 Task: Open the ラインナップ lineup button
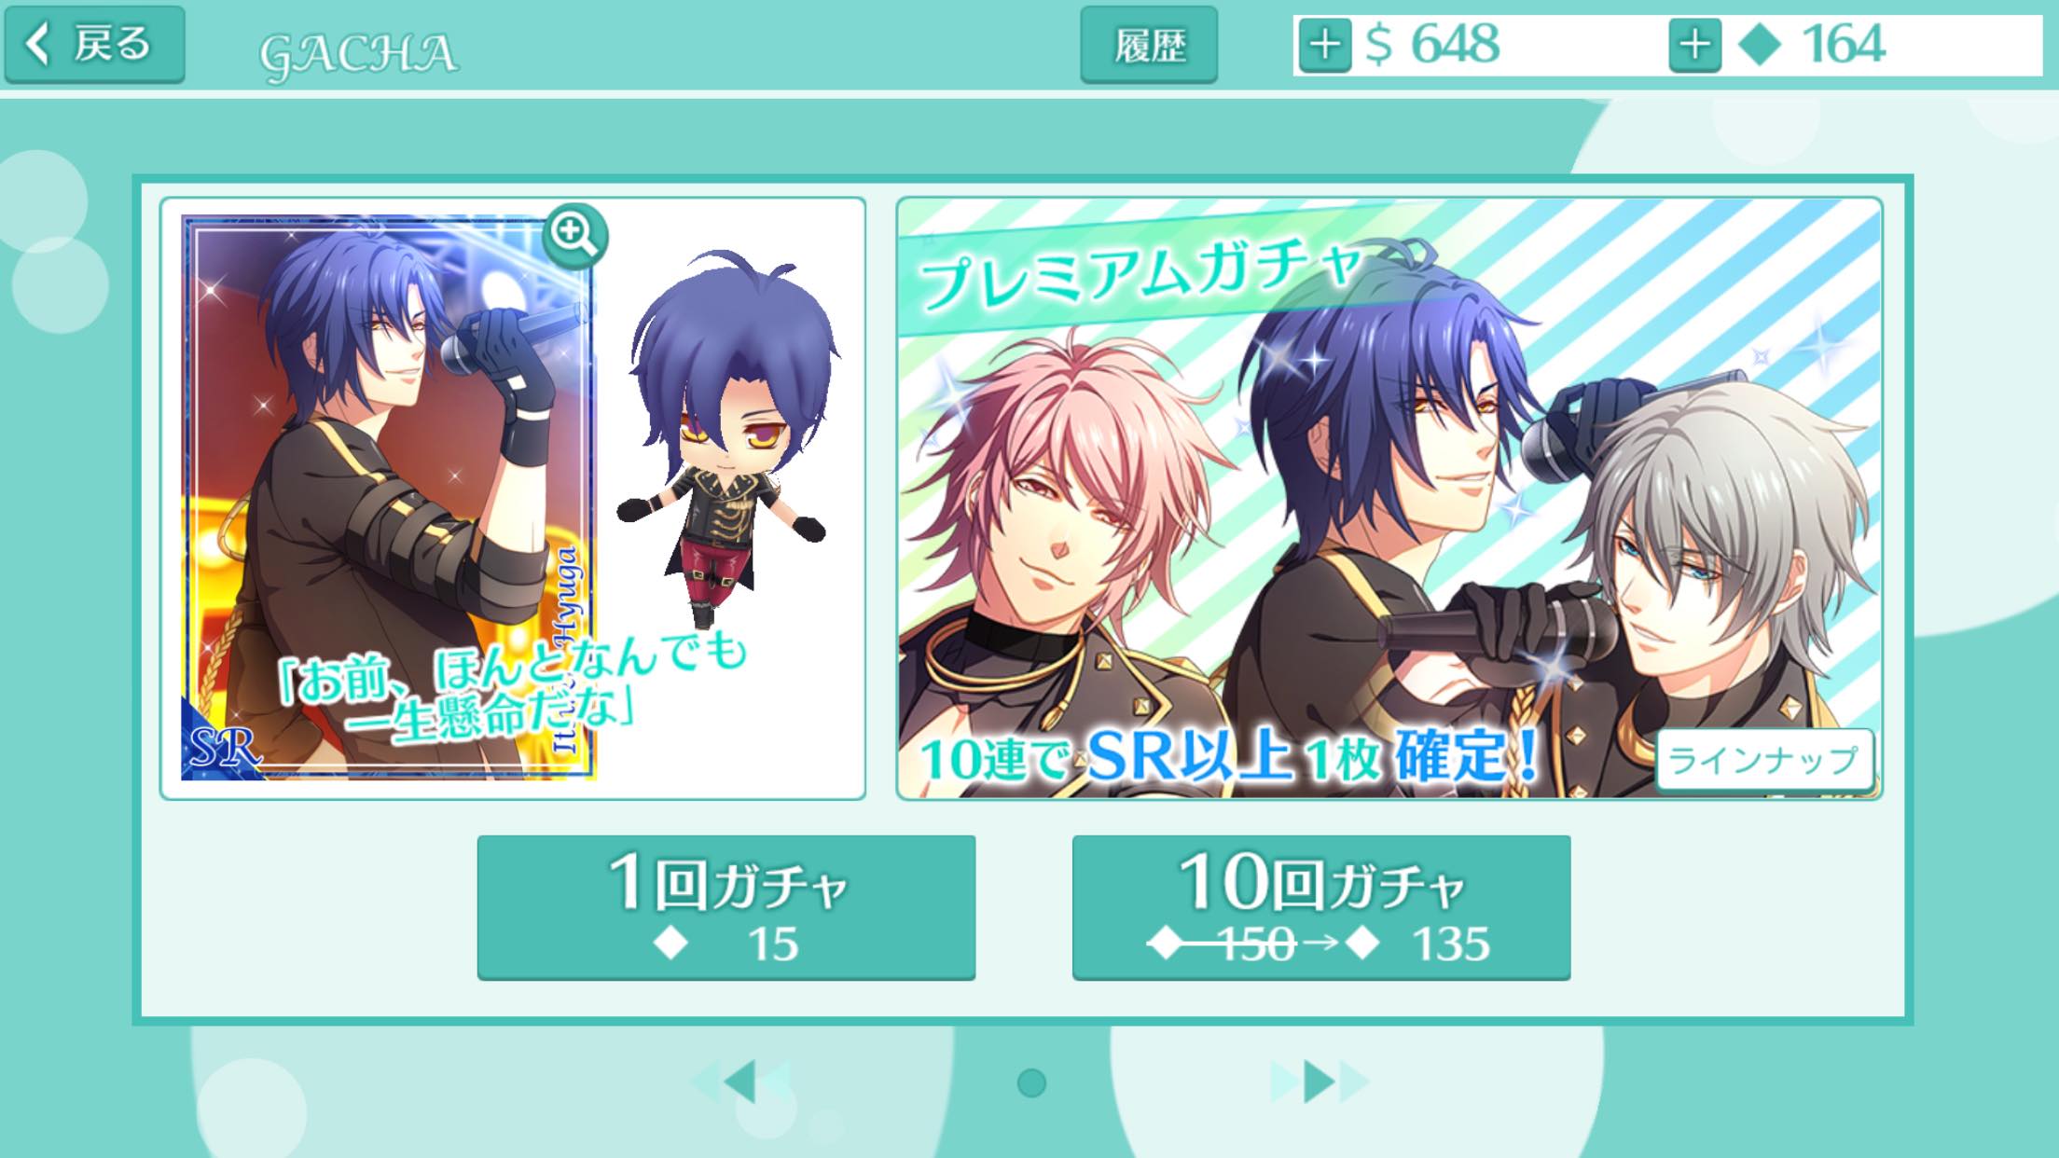point(1763,760)
